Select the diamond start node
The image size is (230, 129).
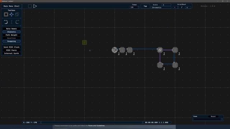[x=115, y=50]
